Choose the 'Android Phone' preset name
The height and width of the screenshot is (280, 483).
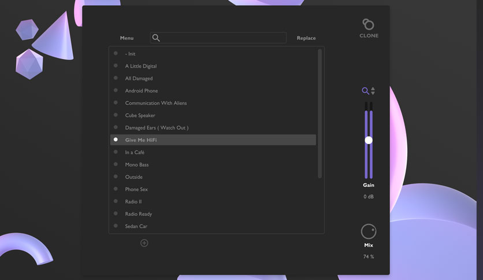[142, 91]
